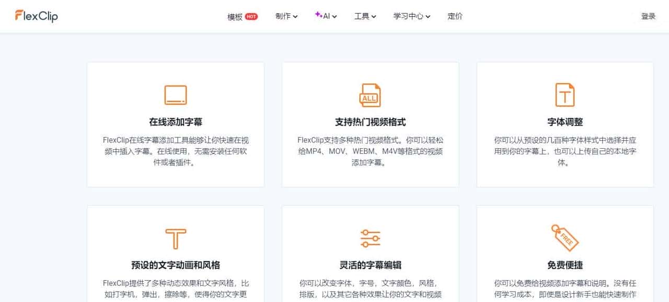The height and width of the screenshot is (302, 669).
Task: Open the 学习中心 dropdown
Action: point(411,16)
